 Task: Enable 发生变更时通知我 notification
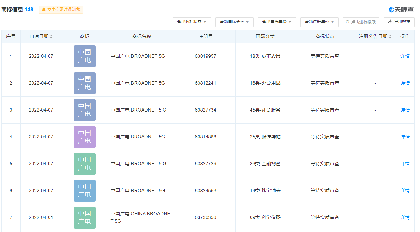click(x=61, y=10)
